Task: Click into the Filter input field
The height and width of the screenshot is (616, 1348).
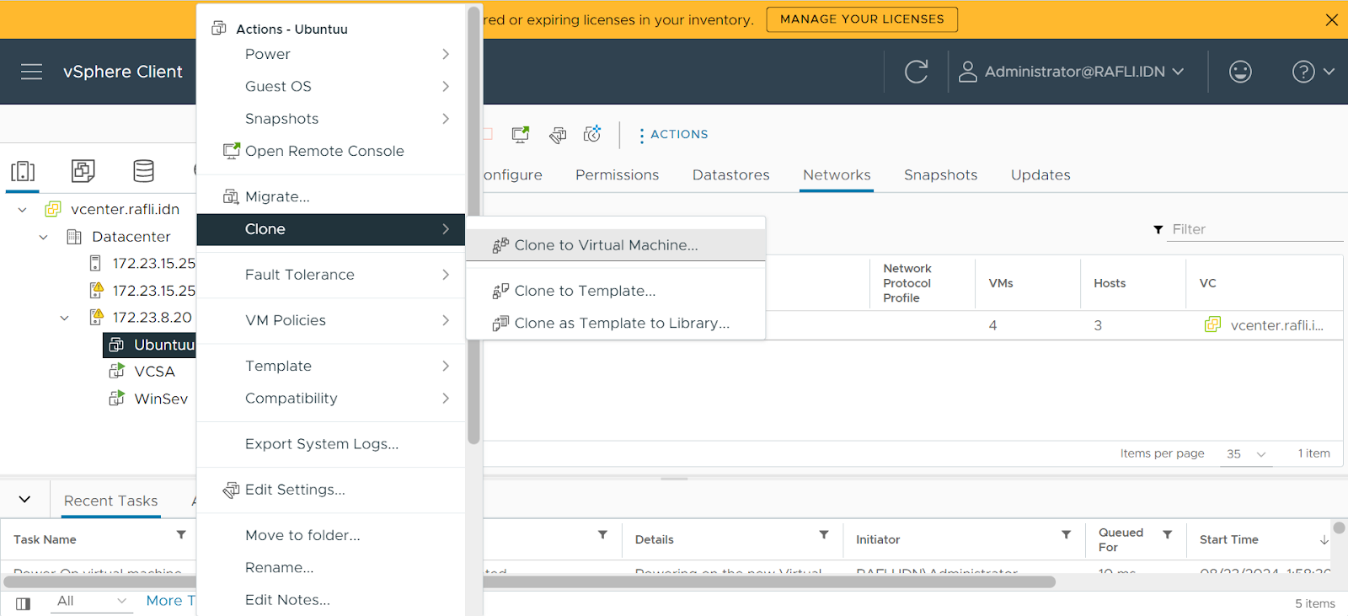Action: 1254,229
